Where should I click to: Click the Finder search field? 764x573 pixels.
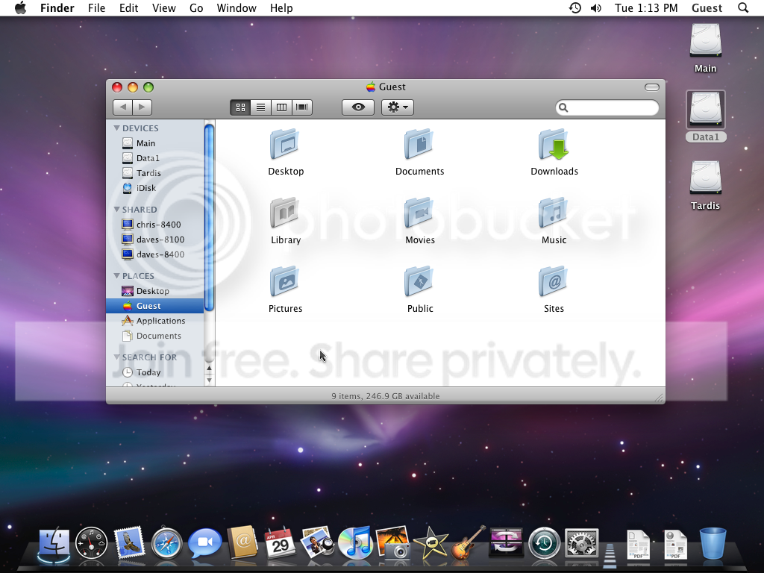tap(607, 107)
